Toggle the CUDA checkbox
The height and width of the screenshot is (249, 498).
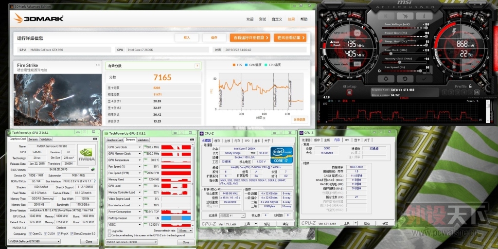46,234
